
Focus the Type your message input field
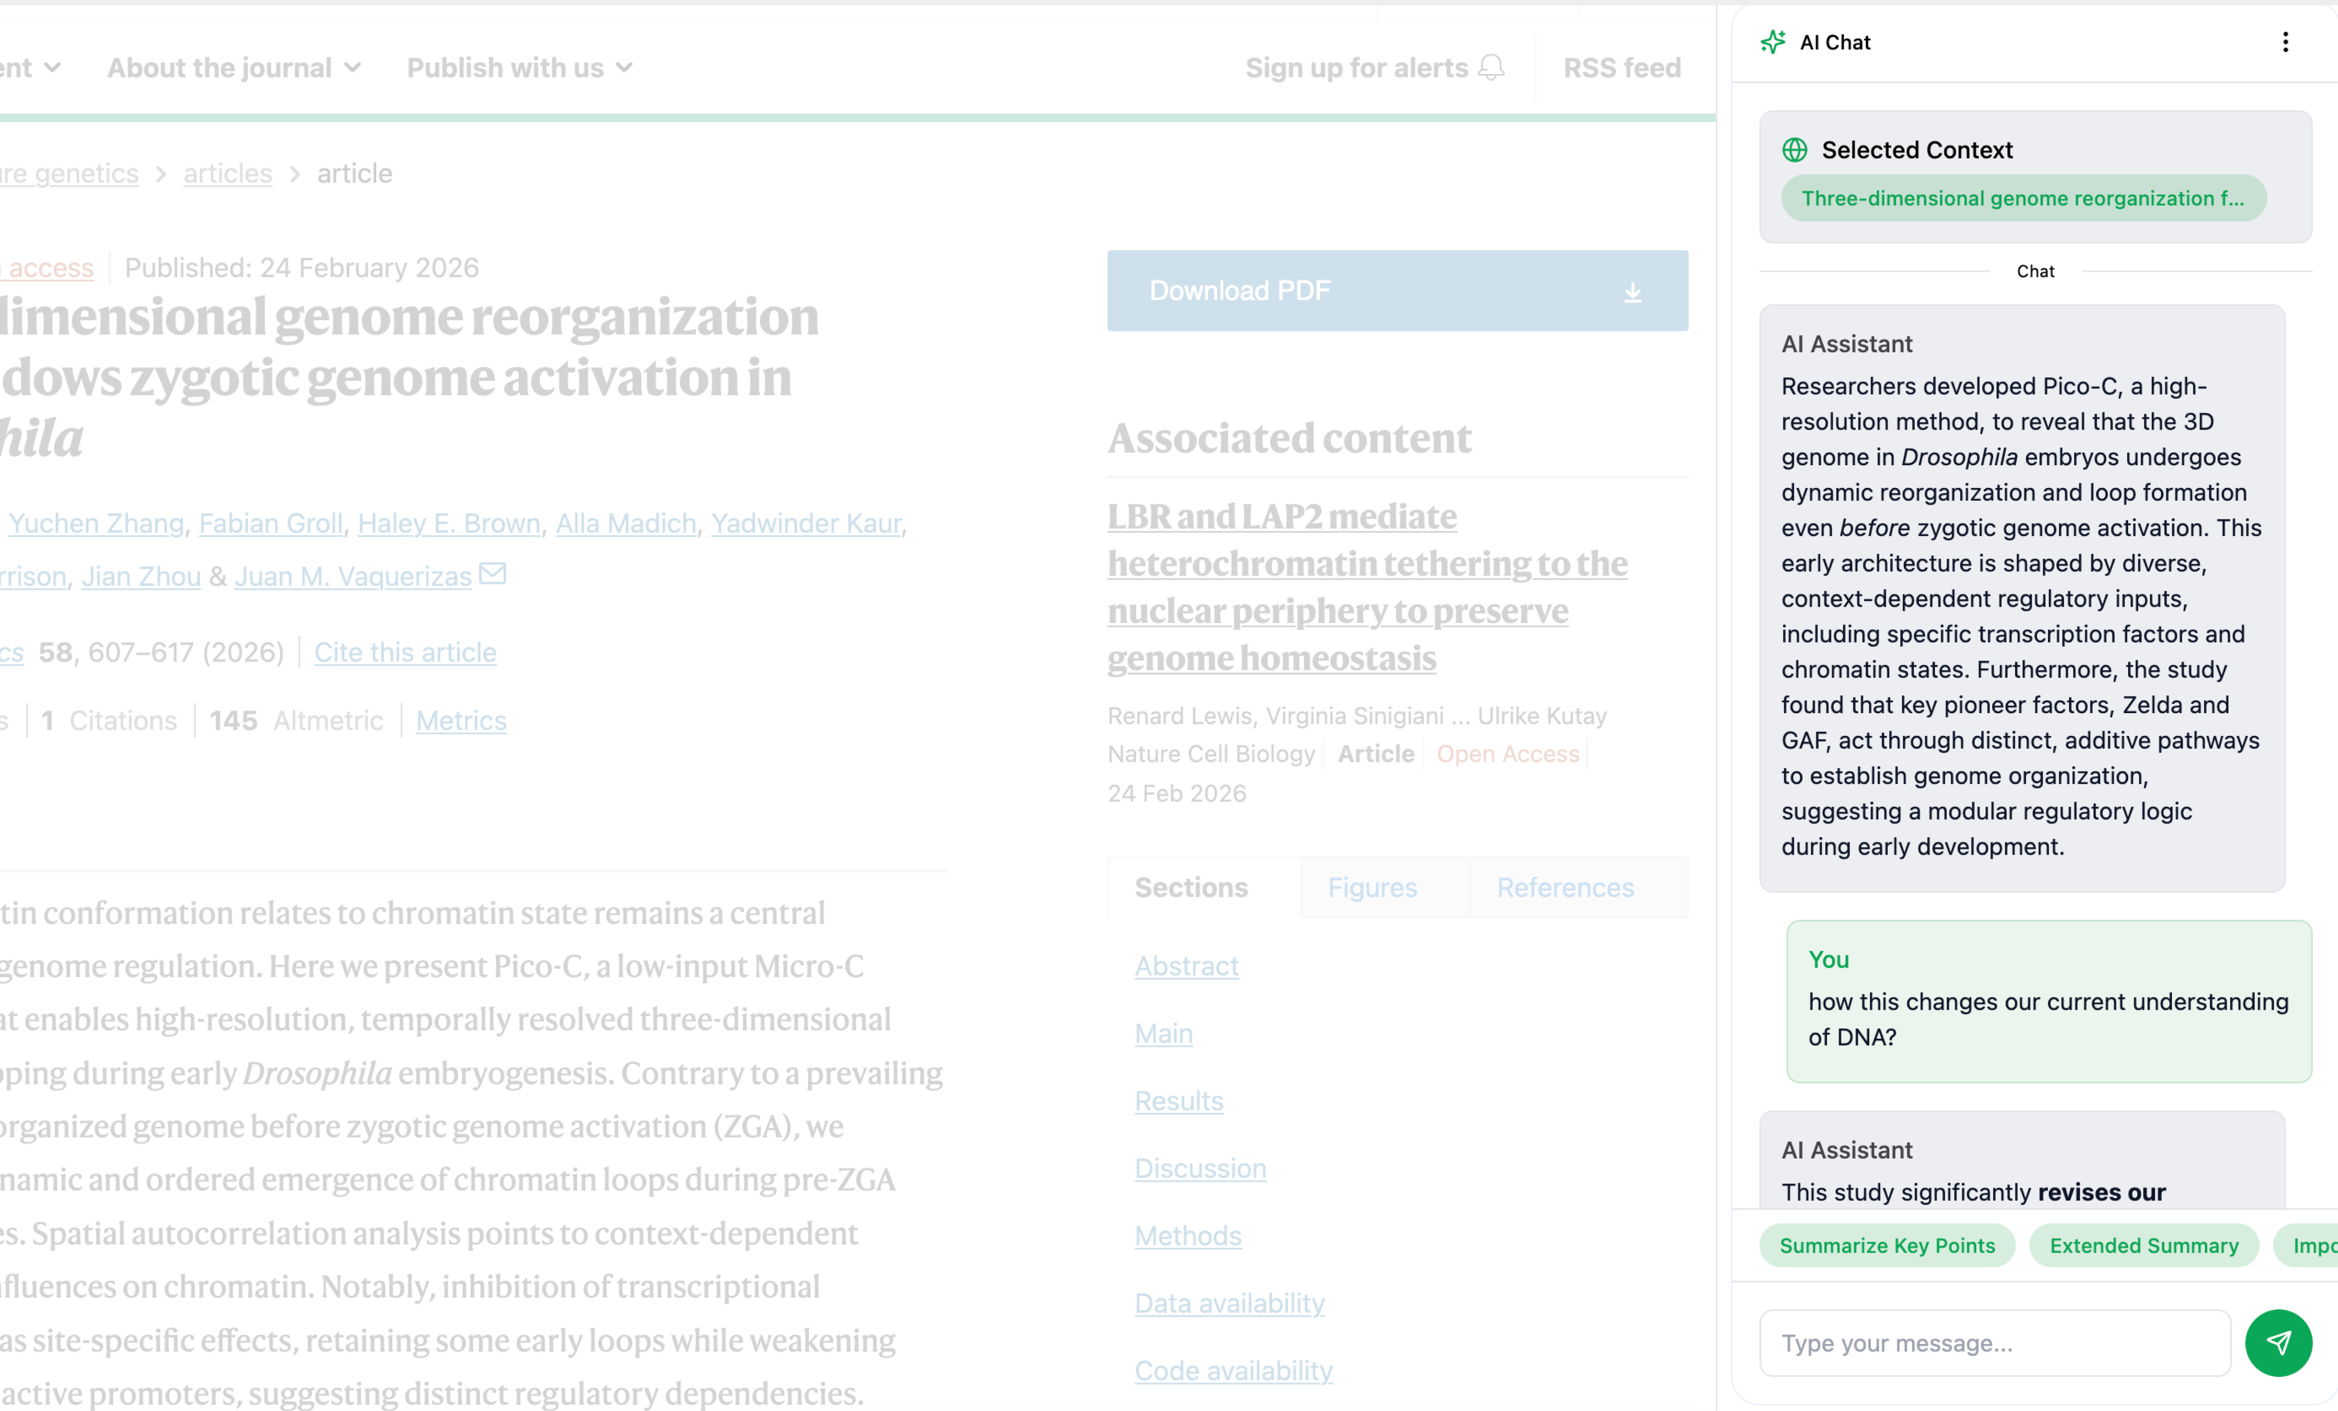pos(1994,1343)
